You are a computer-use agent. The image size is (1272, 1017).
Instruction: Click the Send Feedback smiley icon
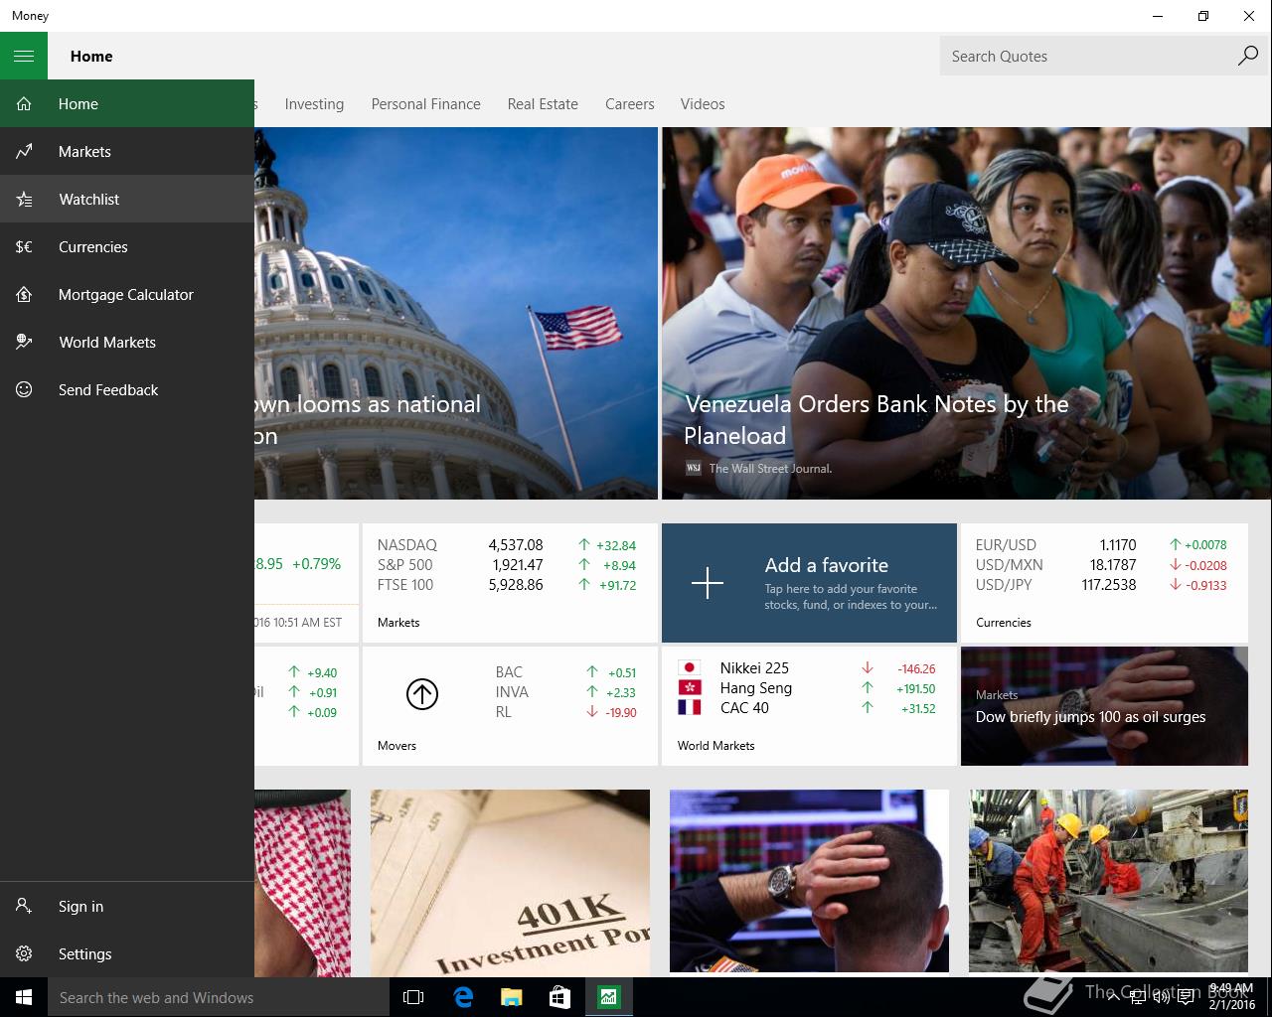click(24, 390)
